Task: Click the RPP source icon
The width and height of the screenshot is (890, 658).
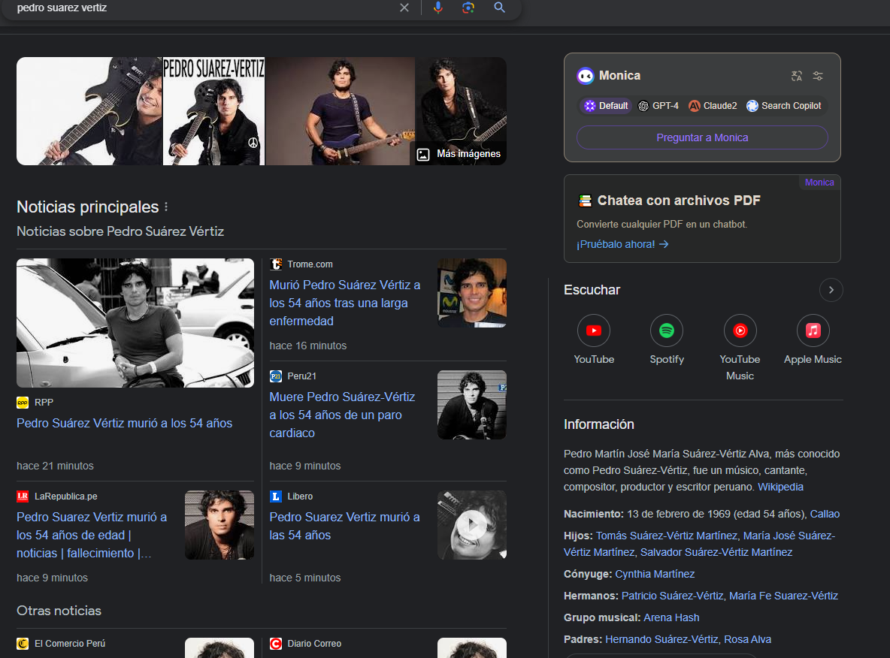Action: pos(23,403)
